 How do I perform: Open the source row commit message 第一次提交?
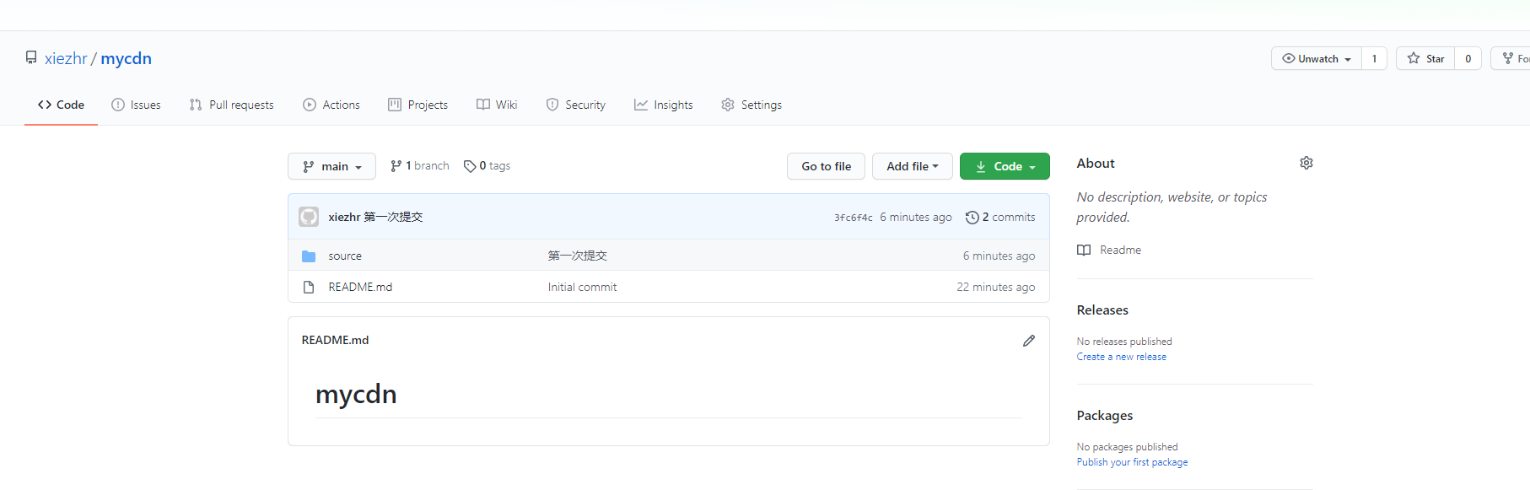(x=578, y=256)
